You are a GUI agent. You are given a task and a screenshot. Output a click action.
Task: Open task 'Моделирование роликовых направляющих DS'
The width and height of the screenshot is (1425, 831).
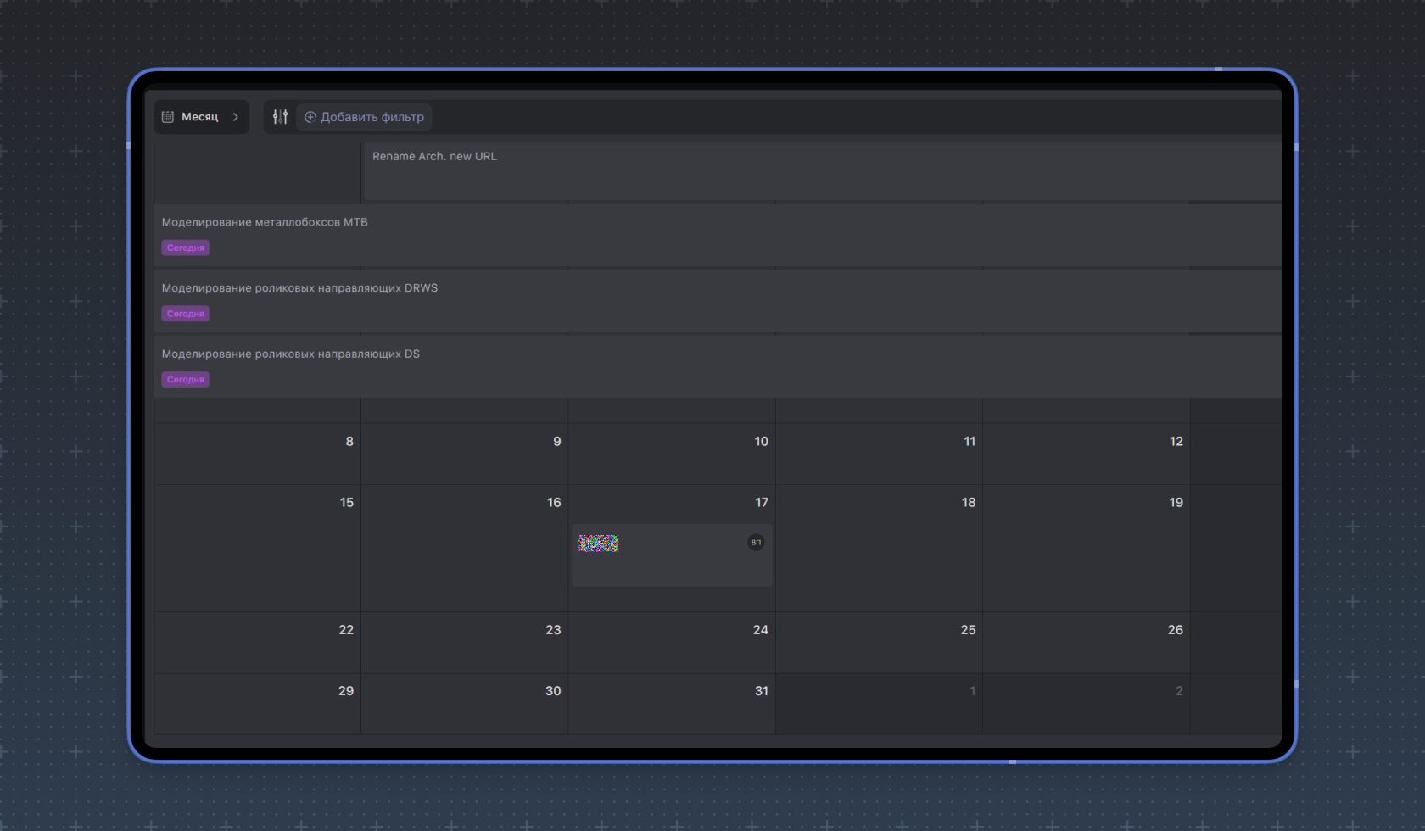coord(290,354)
